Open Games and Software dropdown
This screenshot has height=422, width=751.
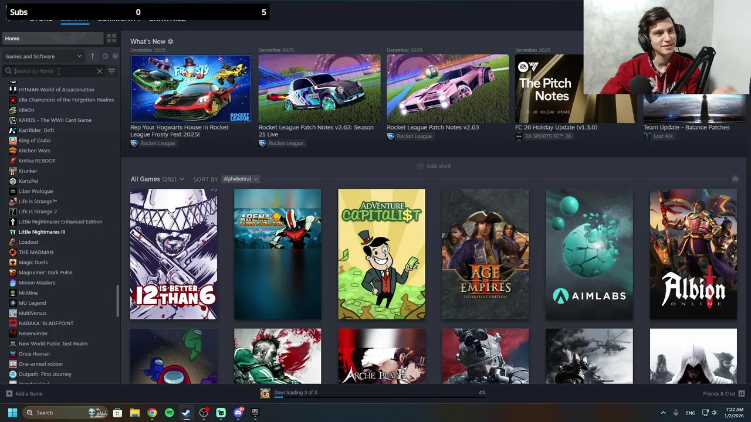43,56
